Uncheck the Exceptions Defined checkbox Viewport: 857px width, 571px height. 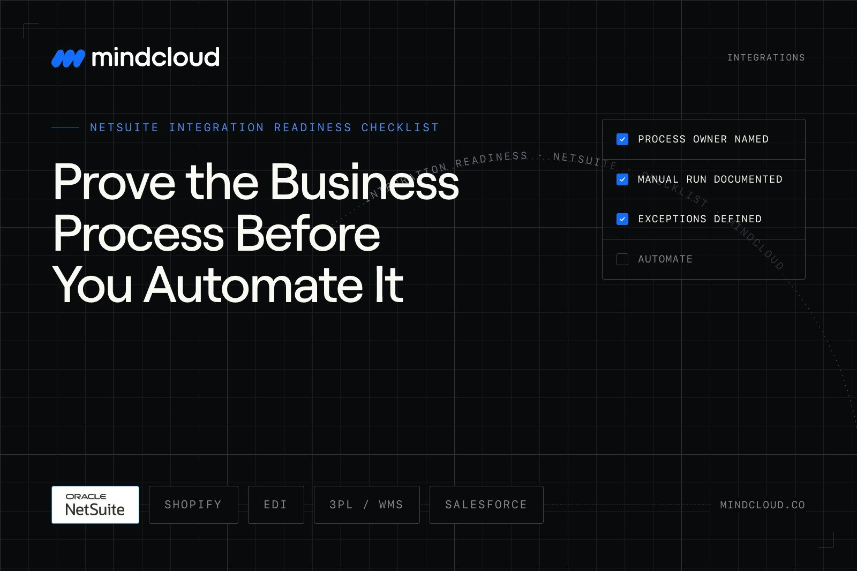coord(622,219)
